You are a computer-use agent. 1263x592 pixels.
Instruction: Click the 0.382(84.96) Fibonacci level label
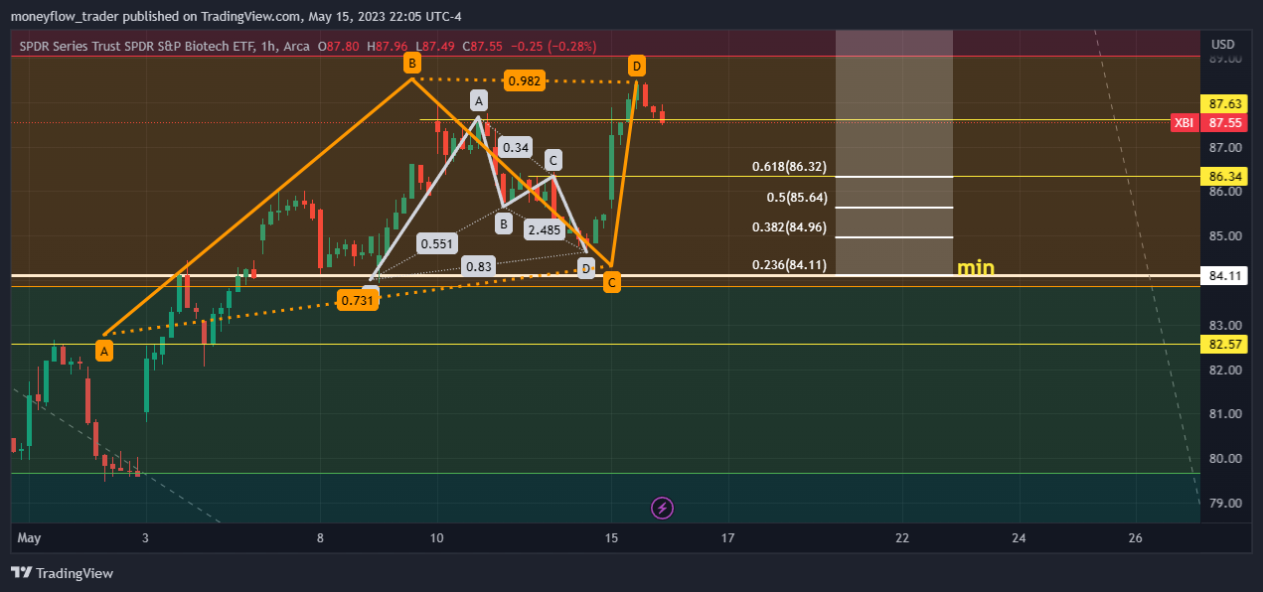[x=789, y=227]
